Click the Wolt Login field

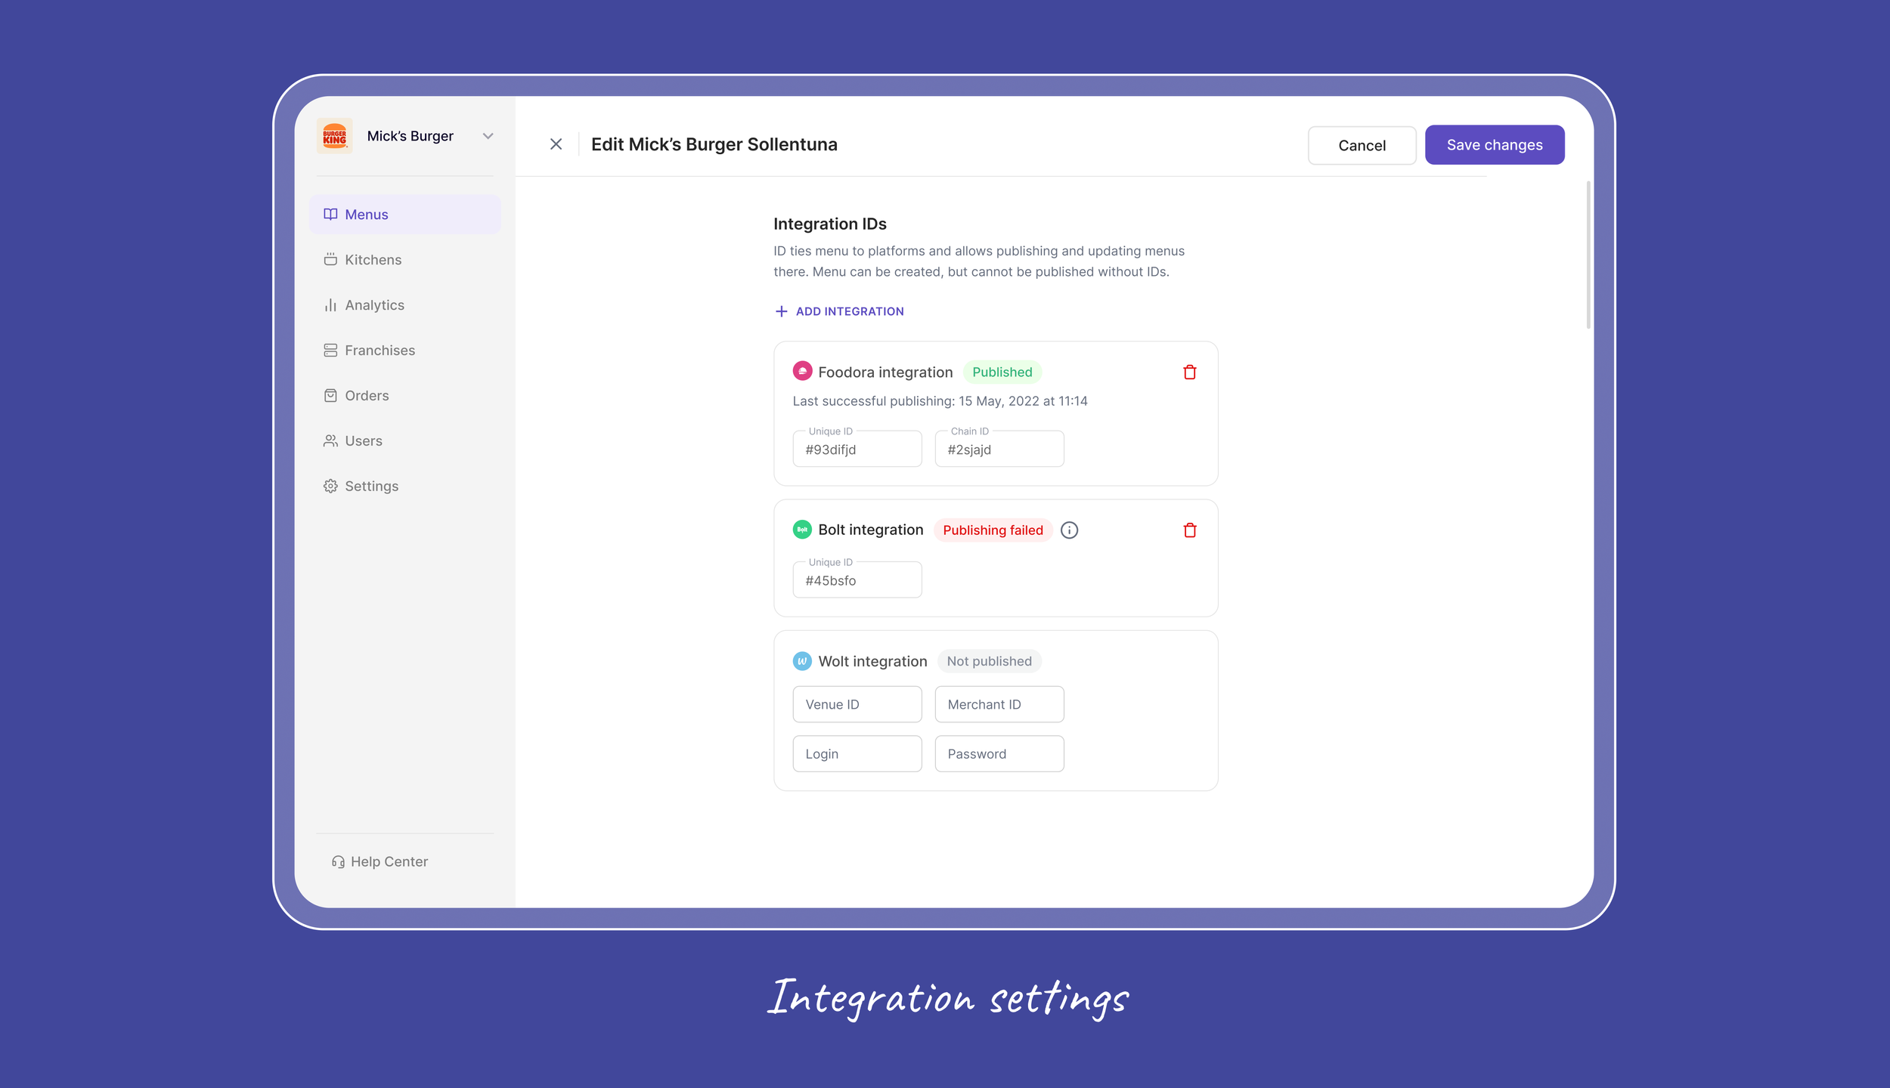[857, 754]
